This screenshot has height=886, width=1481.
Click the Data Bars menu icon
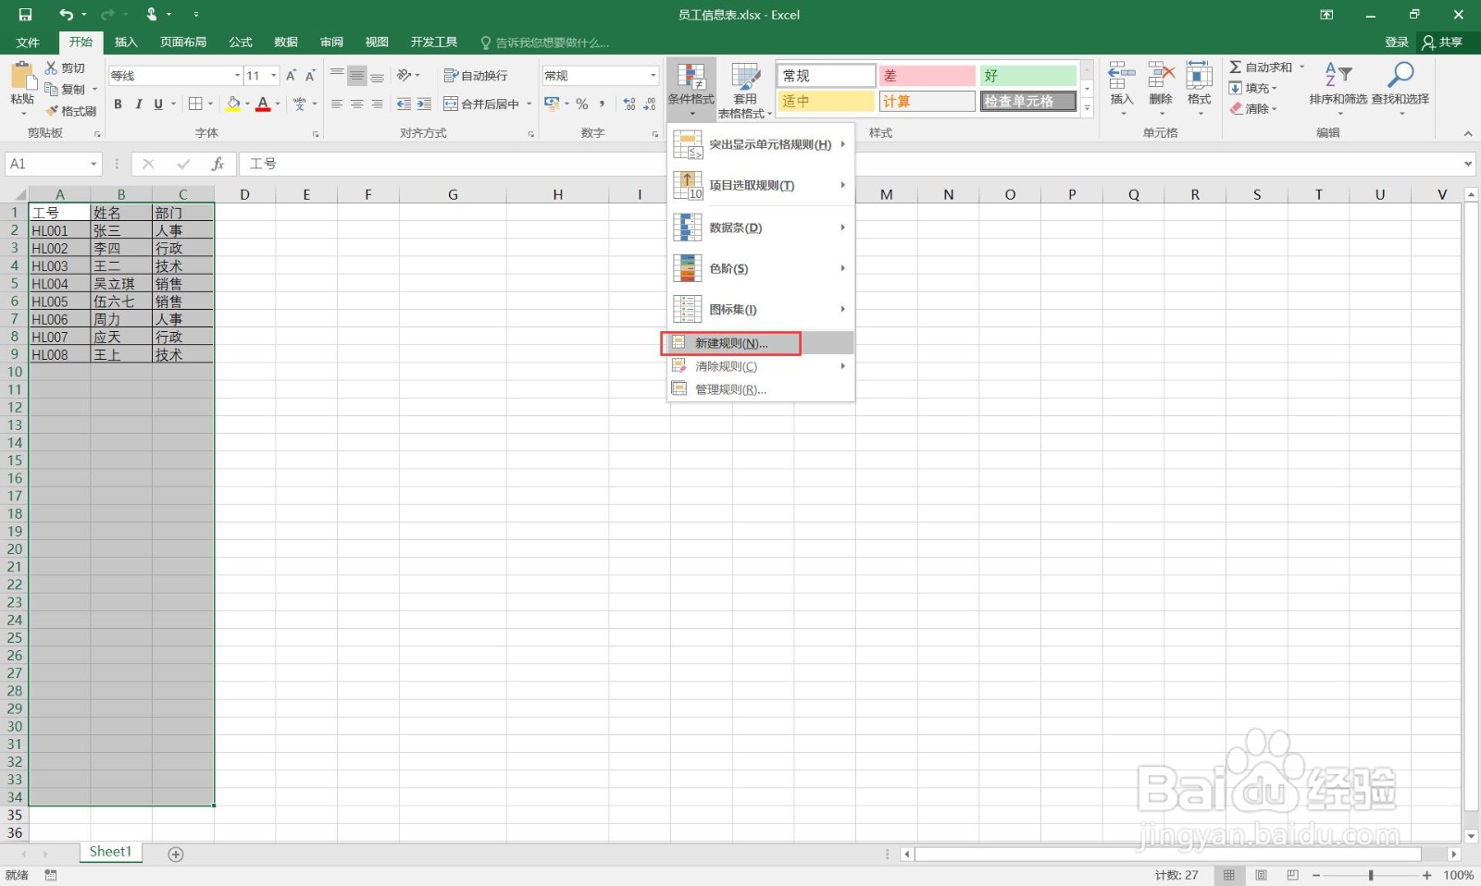tap(687, 228)
